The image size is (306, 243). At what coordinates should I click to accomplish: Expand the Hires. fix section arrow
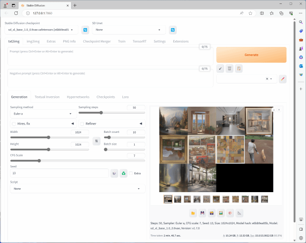click(x=73, y=123)
